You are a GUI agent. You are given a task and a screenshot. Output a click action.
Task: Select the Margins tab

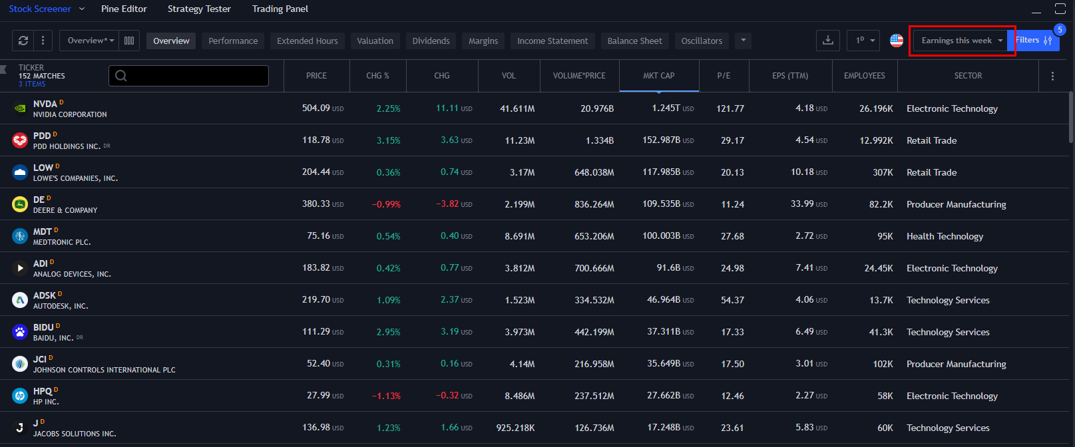[483, 41]
